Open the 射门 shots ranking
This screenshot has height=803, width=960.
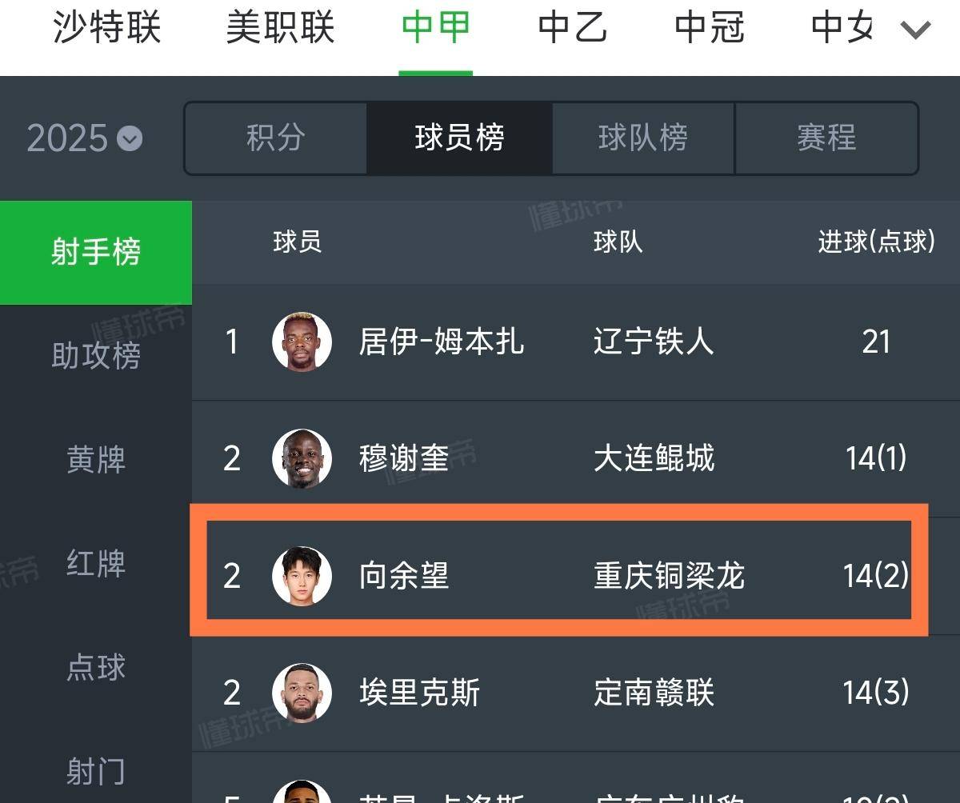(95, 770)
